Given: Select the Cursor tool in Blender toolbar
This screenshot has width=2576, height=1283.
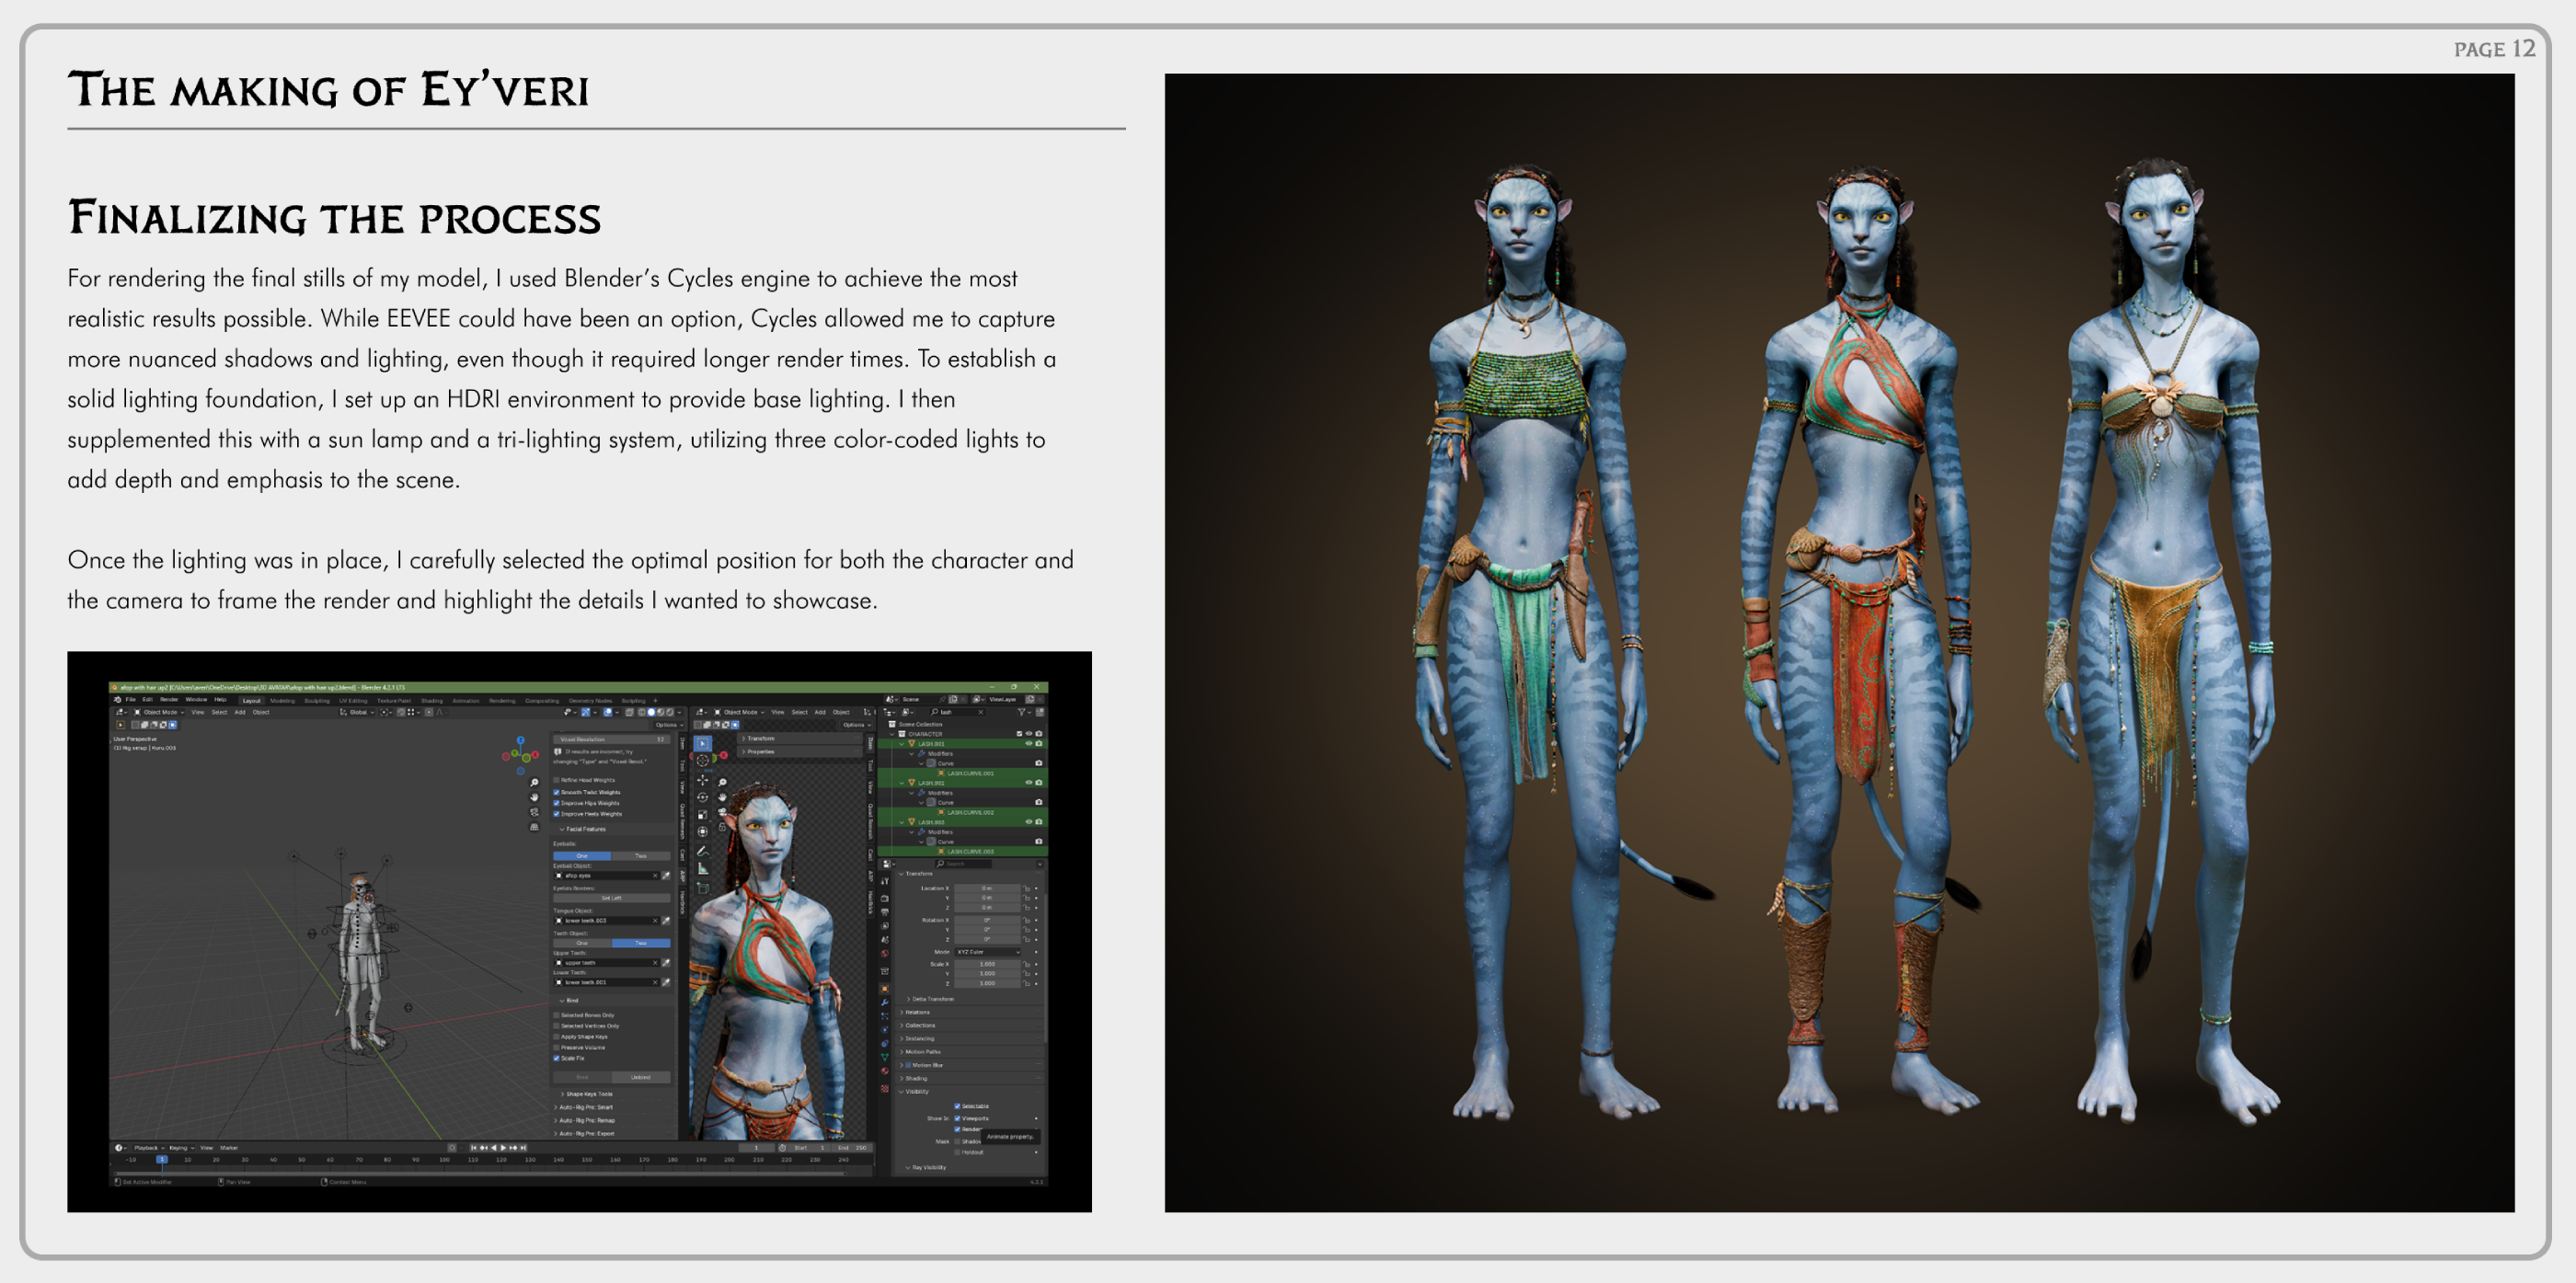Looking at the screenshot, I should pyautogui.click(x=703, y=761).
